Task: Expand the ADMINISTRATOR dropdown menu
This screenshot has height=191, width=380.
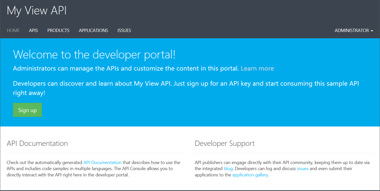Action: [x=354, y=30]
